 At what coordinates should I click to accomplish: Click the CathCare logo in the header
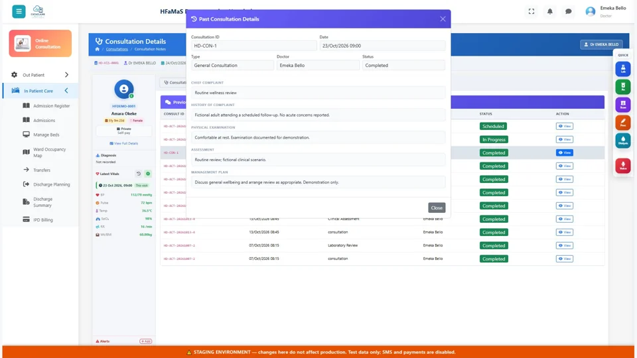click(x=38, y=11)
